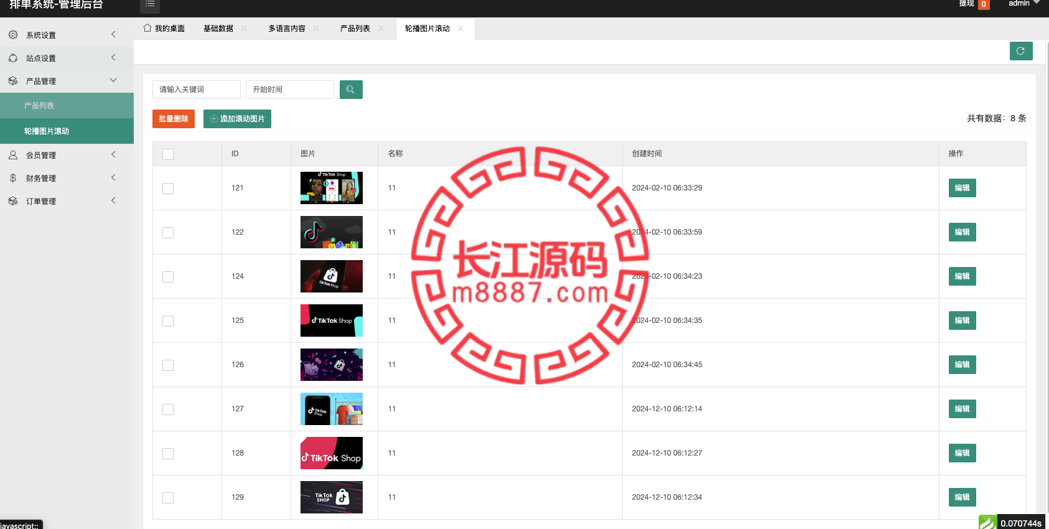Image resolution: width=1049 pixels, height=529 pixels.
Task: Click the 会员管理 user icon
Action: click(13, 155)
